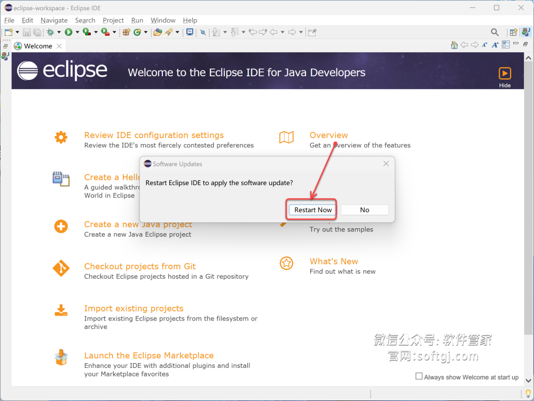
Task: Click the Next Edit Location icon
Action: 263,33
